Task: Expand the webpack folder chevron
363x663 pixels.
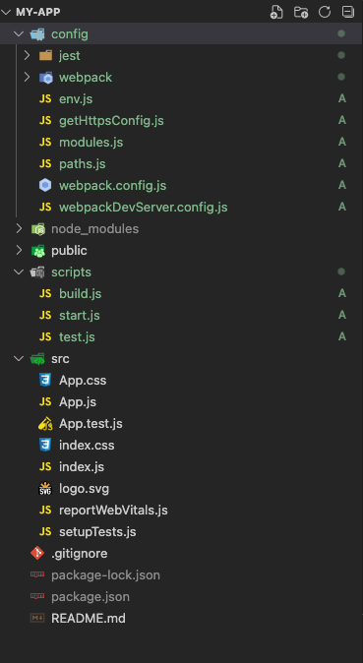Action: [27, 77]
